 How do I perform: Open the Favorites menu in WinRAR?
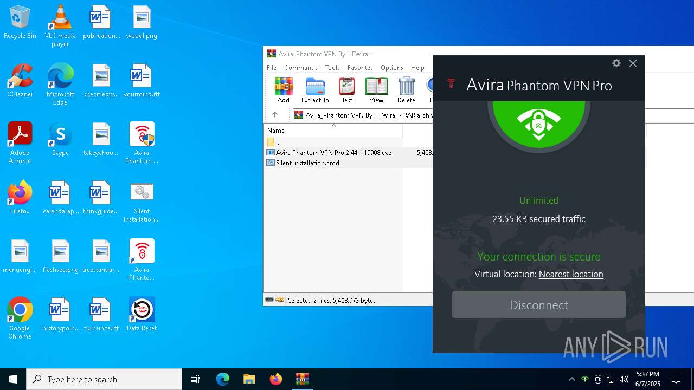360,68
